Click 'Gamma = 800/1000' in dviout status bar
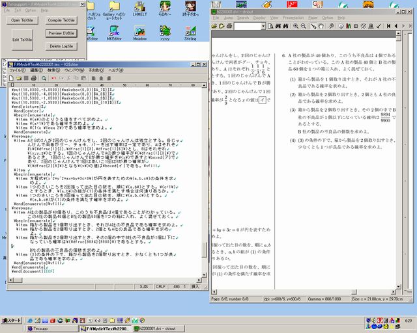417x333 pixels. click(324, 299)
